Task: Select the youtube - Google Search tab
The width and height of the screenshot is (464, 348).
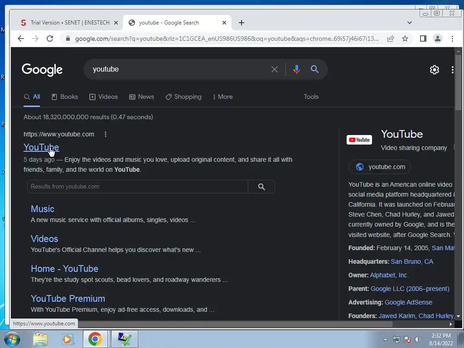Action: tap(177, 23)
